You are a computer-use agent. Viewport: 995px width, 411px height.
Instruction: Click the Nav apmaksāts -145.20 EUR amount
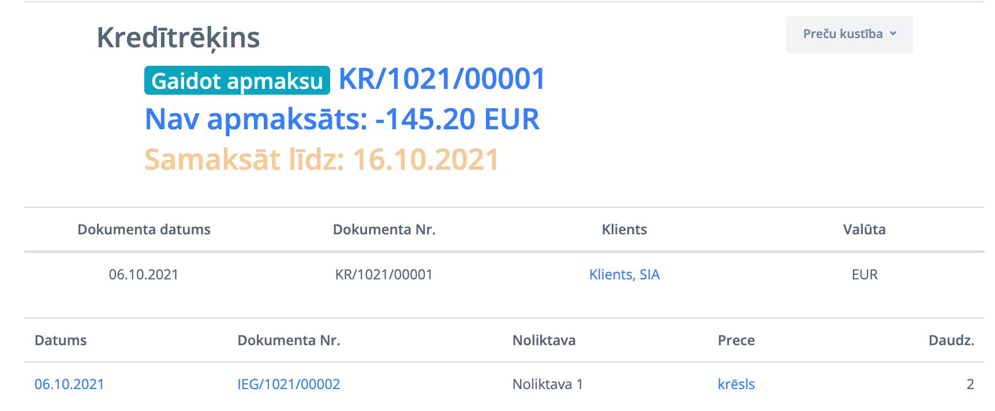(342, 119)
